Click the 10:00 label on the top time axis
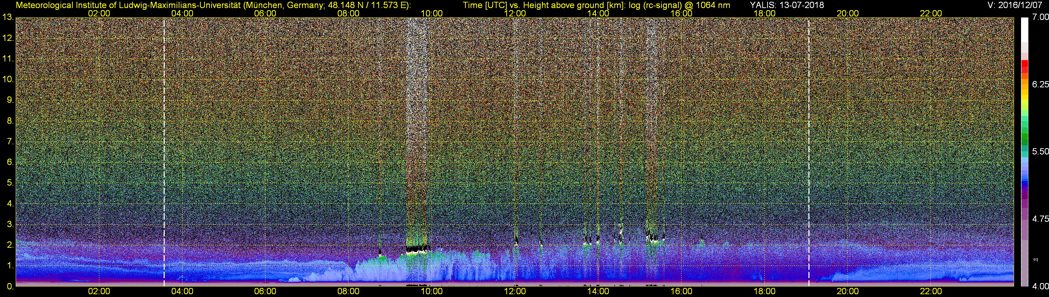This screenshot has width=1049, height=297. (x=431, y=13)
